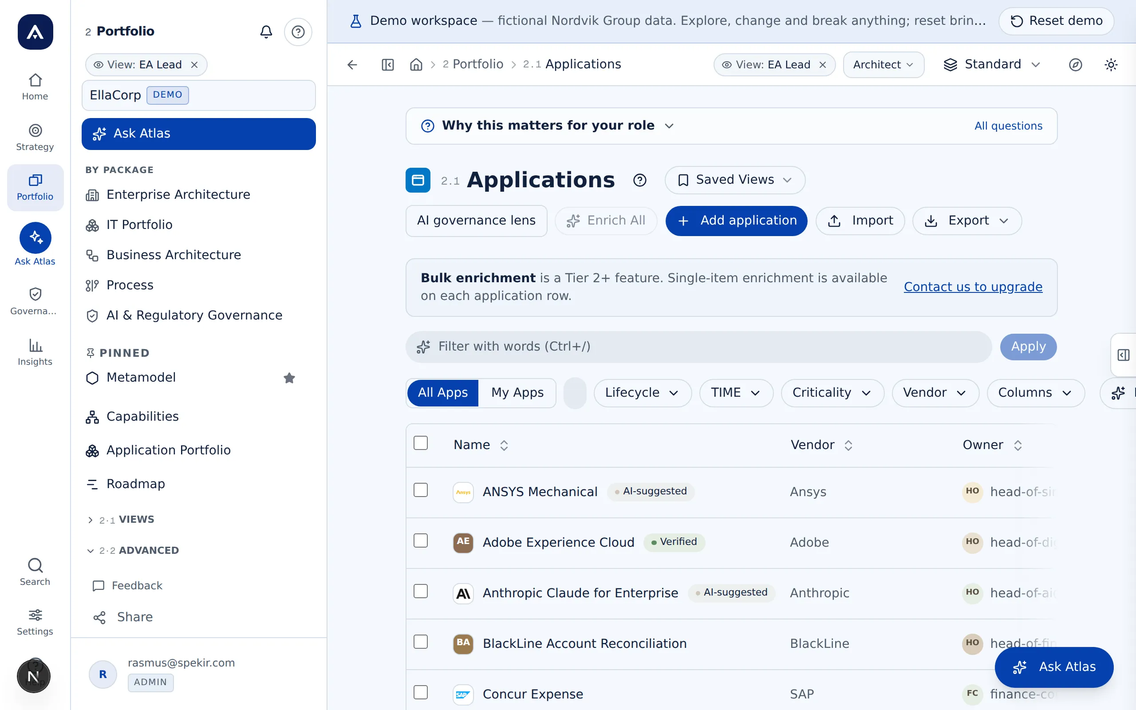
Task: Open Export dropdown
Action: (x=966, y=221)
